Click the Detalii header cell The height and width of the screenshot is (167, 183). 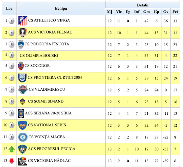tap(143, 5)
